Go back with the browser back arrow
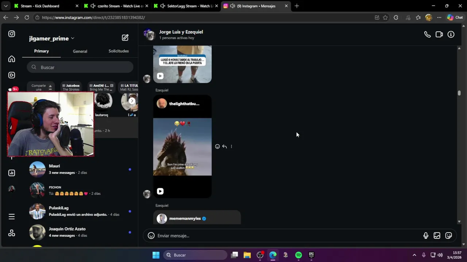467x262 pixels. tap(5, 17)
